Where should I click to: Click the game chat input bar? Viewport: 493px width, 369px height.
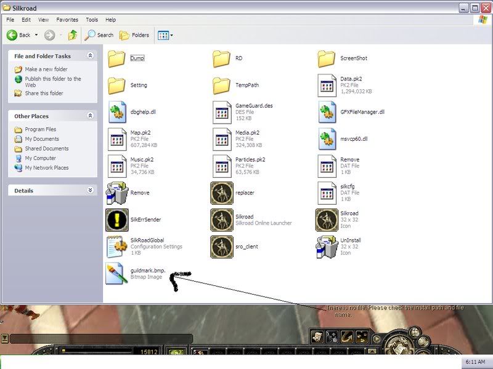[x=101, y=339]
